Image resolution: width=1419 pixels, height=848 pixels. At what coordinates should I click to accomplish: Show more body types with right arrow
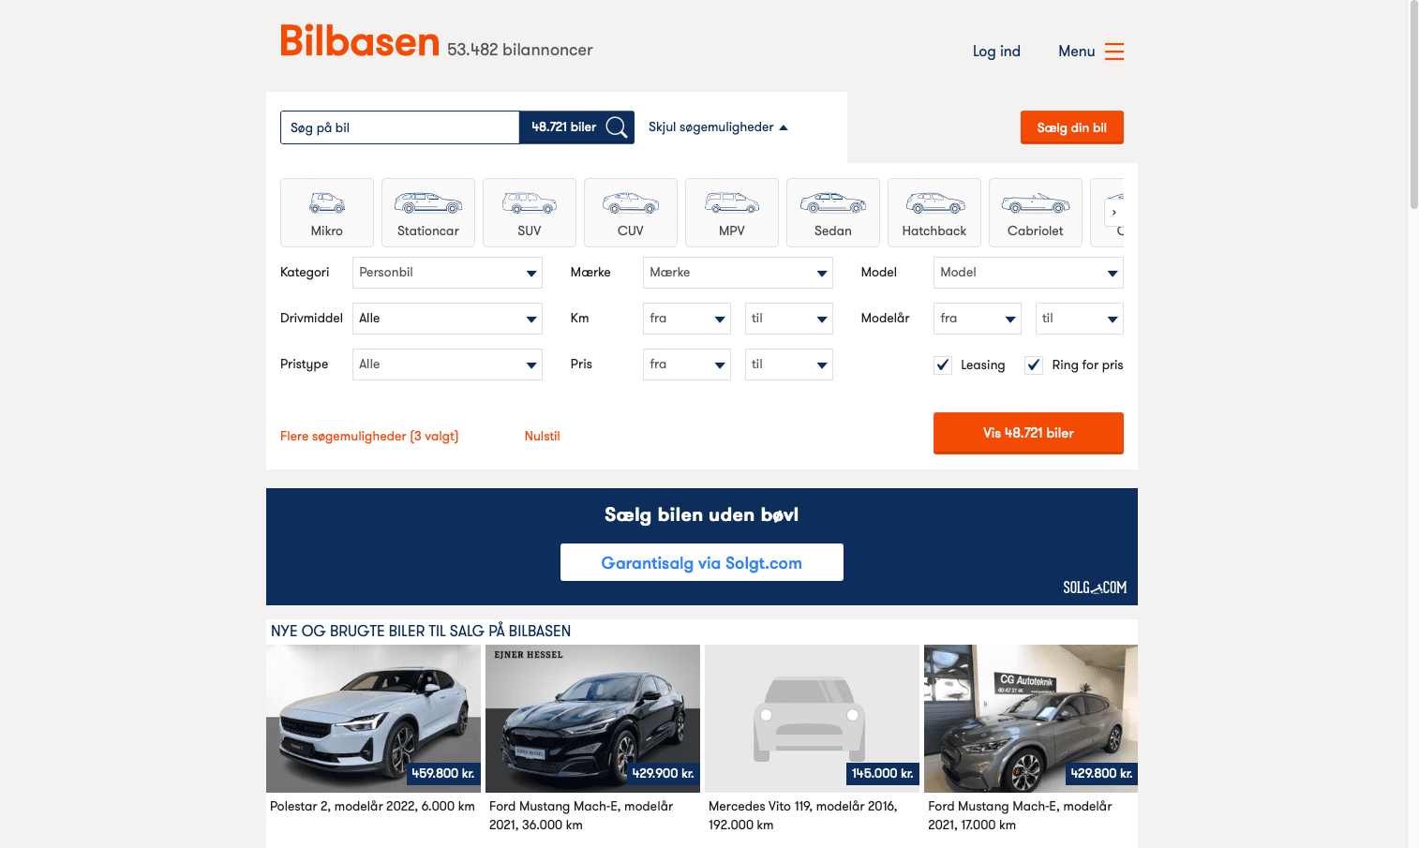1113,213
